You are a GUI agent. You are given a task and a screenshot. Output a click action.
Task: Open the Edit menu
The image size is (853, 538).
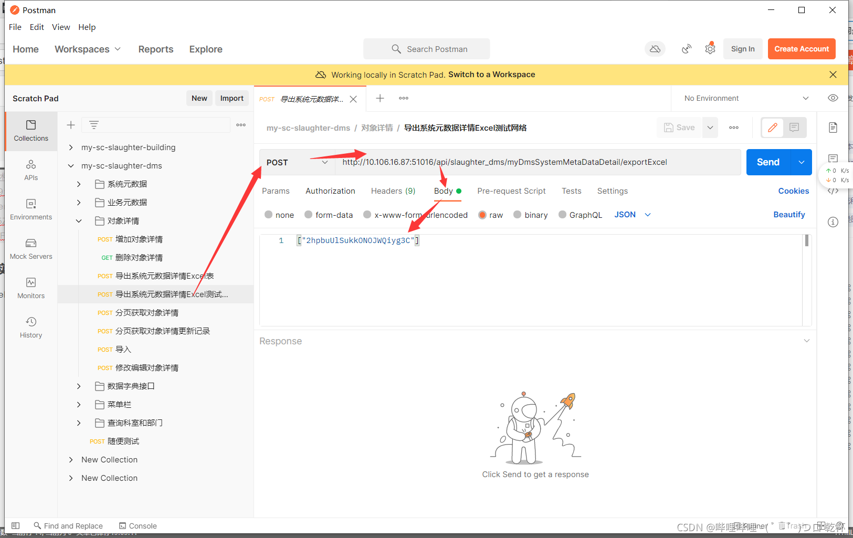tap(37, 27)
